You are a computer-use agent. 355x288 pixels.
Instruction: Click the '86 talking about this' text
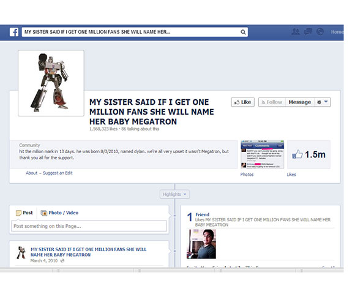pyautogui.click(x=140, y=129)
